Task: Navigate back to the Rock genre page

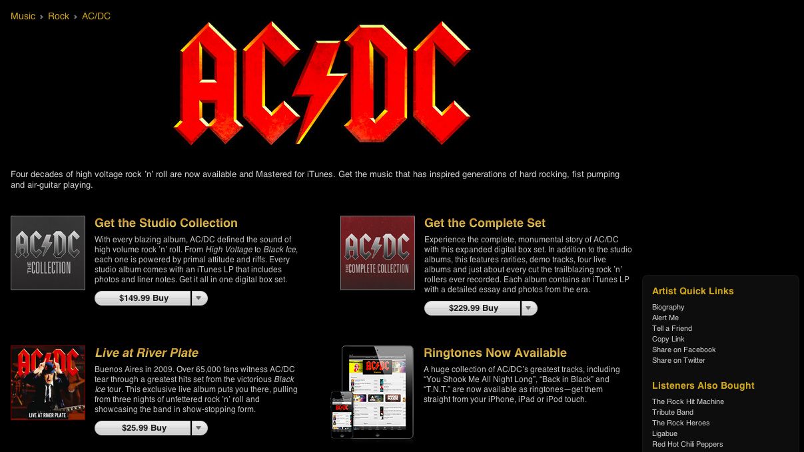Action: point(58,16)
